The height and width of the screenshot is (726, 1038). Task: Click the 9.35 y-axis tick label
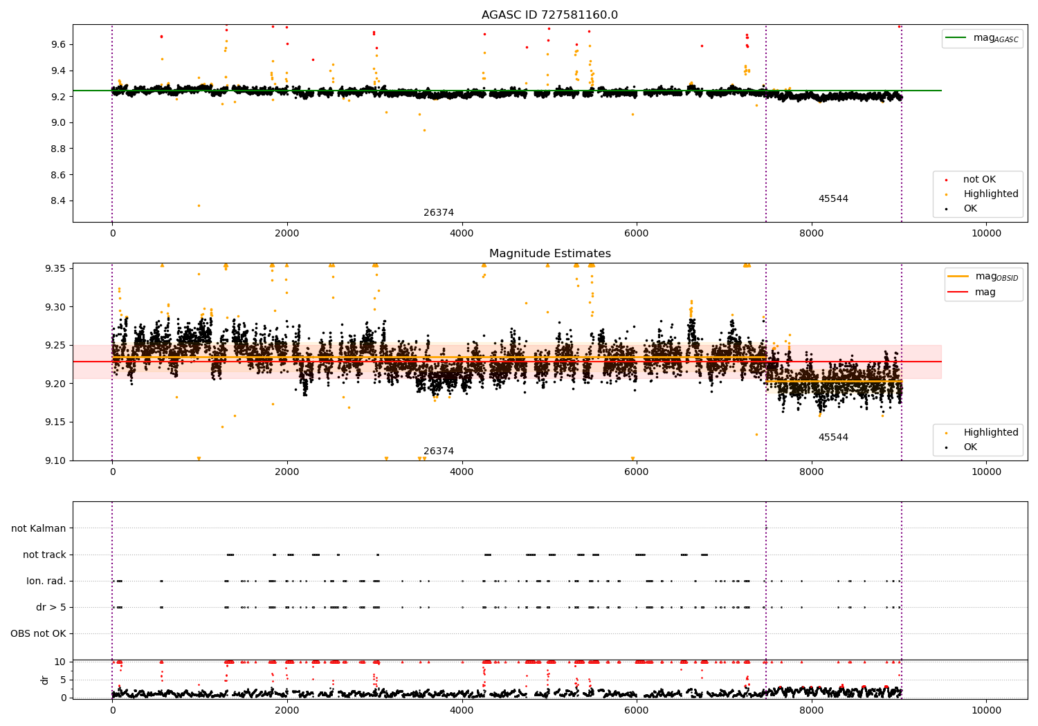(x=55, y=269)
